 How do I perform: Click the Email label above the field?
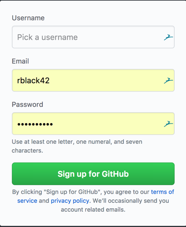[20, 61]
